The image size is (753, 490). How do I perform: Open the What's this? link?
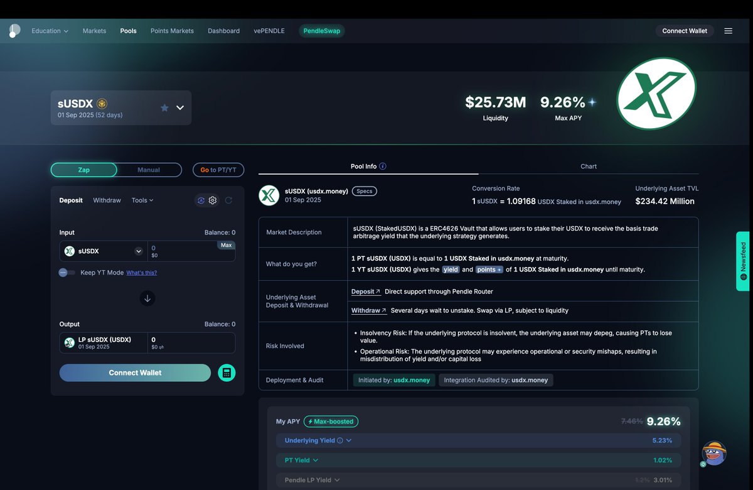coord(142,273)
